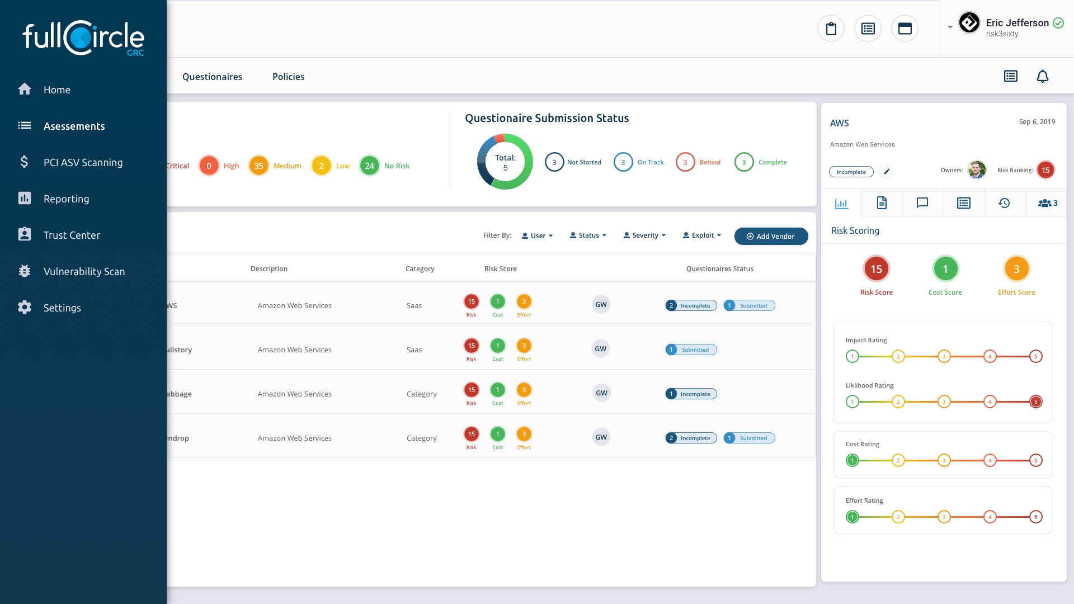Open the clipboard icon in top bar
Screen dimensions: 1074x604
831,29
